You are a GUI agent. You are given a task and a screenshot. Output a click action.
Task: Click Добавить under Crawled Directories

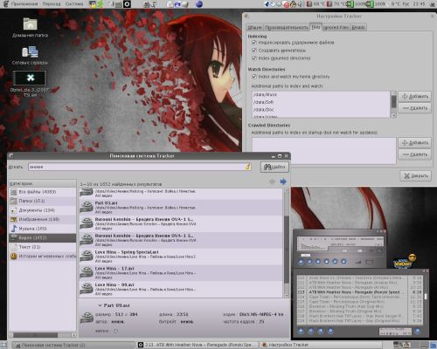point(415,143)
